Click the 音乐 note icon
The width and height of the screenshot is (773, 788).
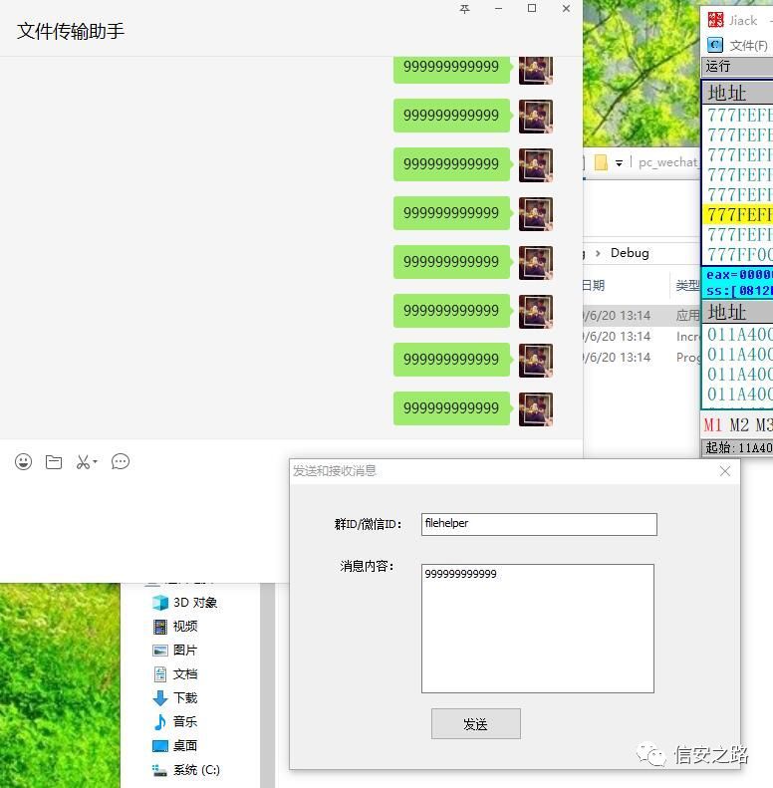point(159,721)
